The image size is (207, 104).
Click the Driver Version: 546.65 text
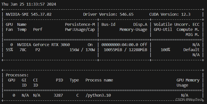point(108,14)
